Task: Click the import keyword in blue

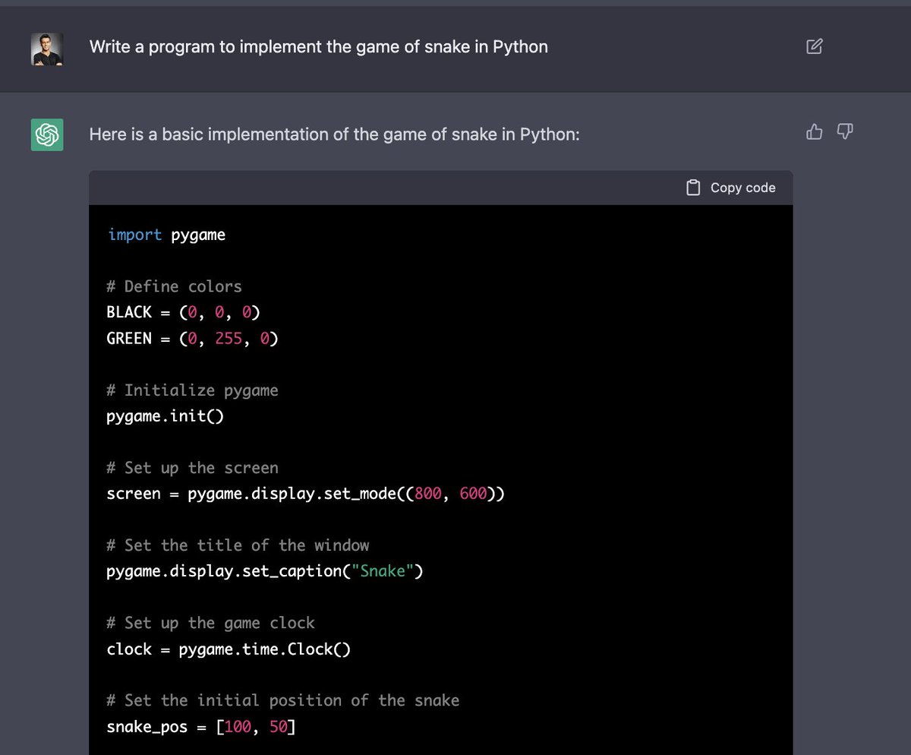Action: click(135, 234)
